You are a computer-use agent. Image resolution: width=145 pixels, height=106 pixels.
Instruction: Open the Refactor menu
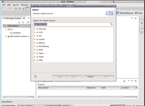(25, 5)
